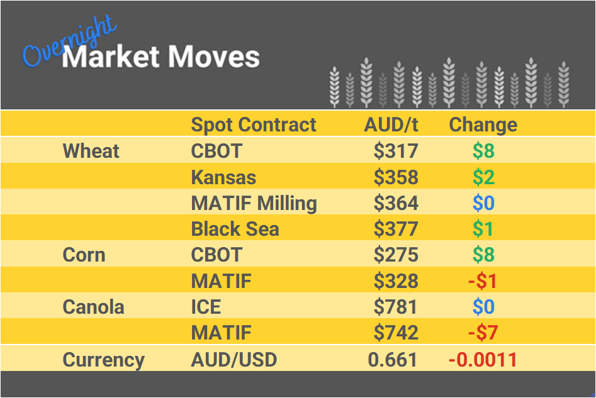The image size is (596, 398).
Task: Select the "Currency" row label
Action: 103,360
